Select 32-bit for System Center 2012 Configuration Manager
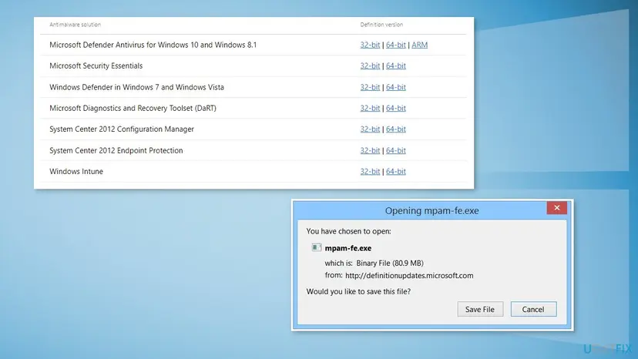The height and width of the screenshot is (359, 638). click(x=370, y=129)
